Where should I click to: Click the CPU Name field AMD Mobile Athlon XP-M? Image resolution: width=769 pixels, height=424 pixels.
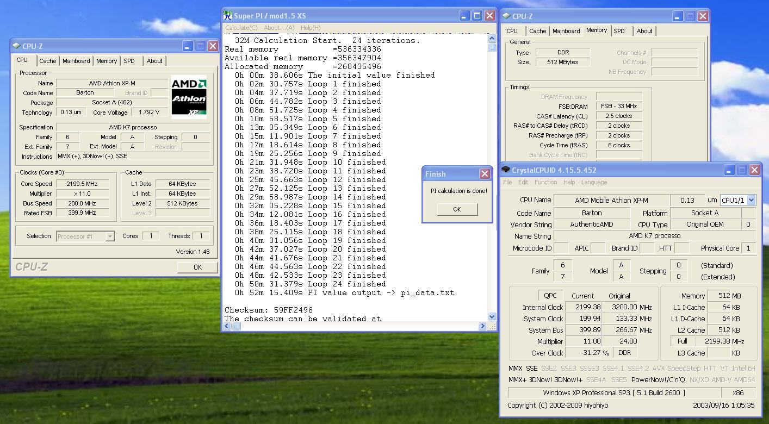point(612,200)
